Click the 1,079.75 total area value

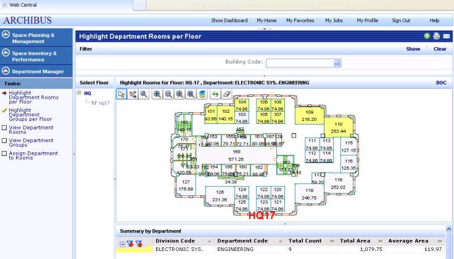pos(371,249)
